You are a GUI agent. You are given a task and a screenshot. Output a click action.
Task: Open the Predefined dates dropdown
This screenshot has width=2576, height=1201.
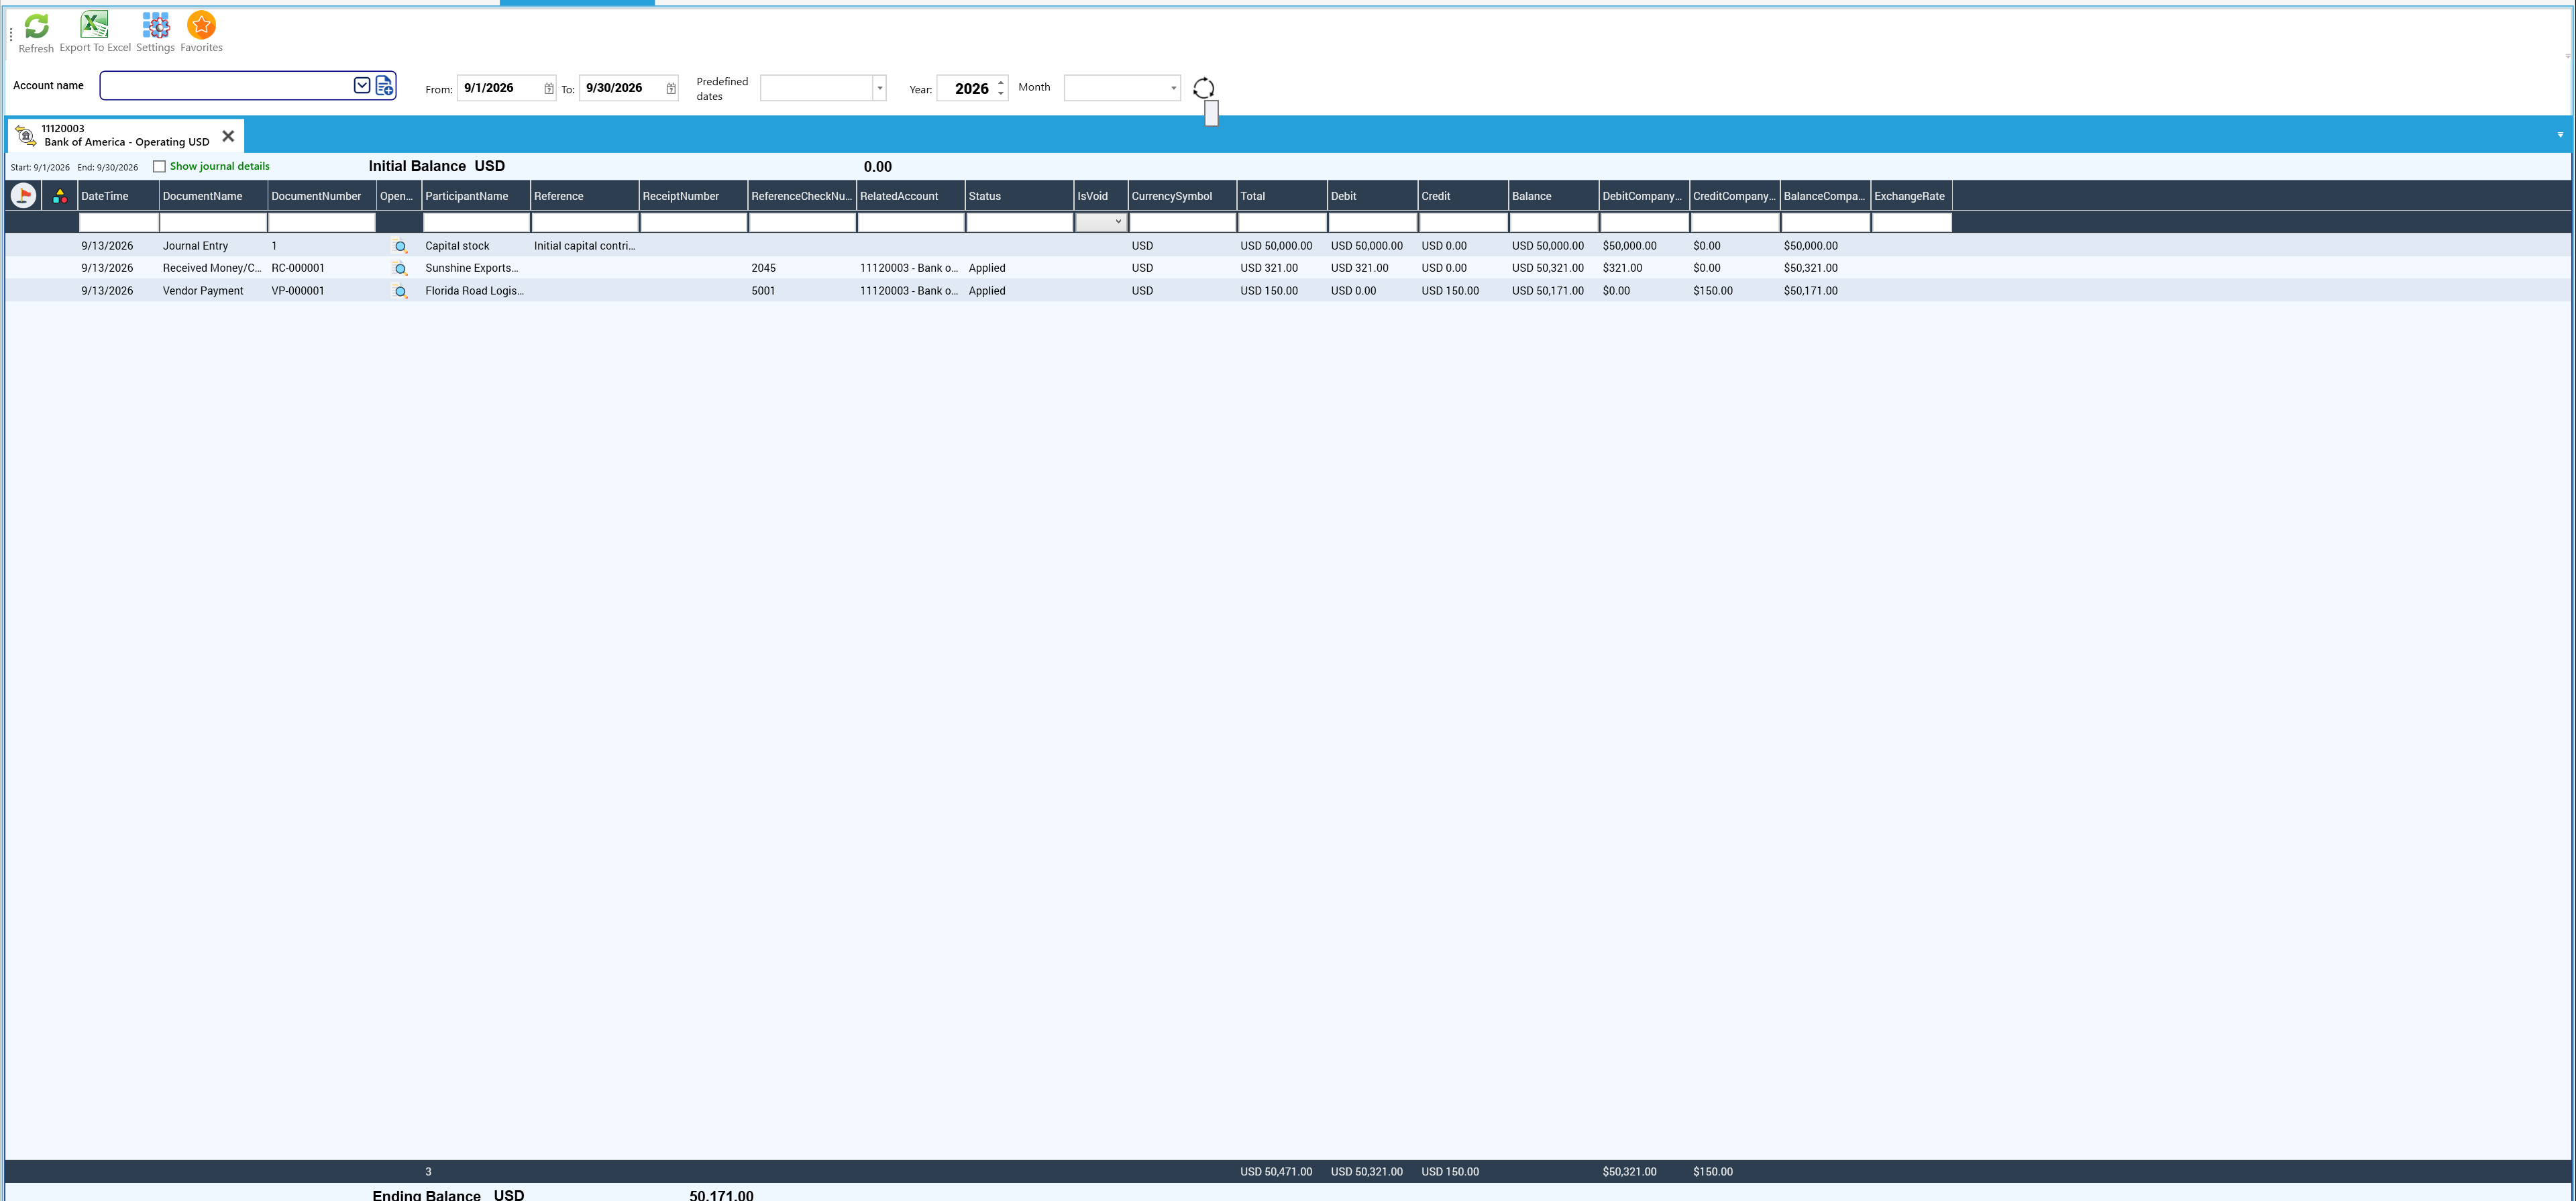(x=879, y=88)
